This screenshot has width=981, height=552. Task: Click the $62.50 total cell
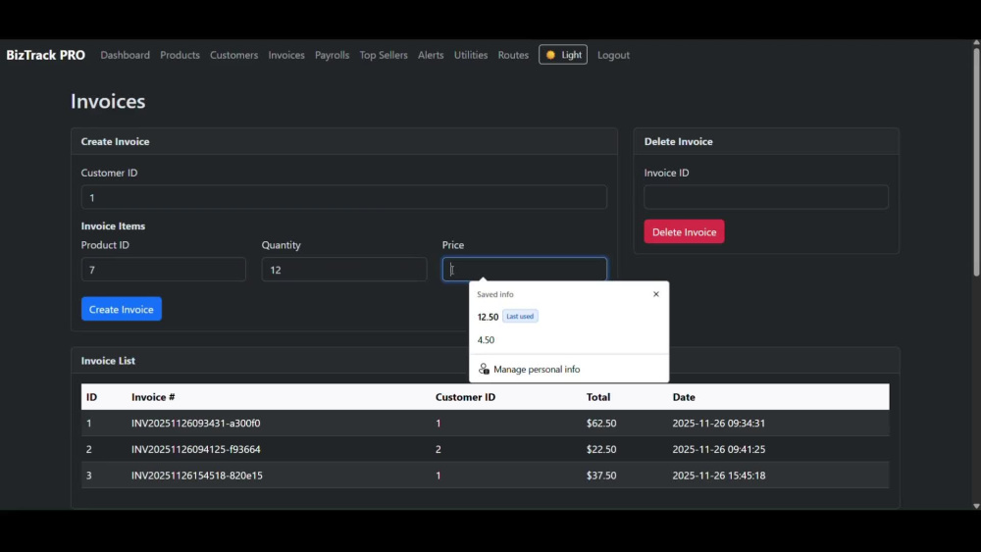click(601, 424)
